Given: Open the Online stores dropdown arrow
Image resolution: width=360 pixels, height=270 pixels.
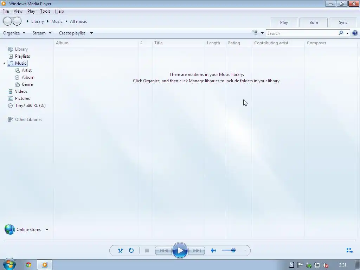Looking at the screenshot, I should pyautogui.click(x=47, y=230).
